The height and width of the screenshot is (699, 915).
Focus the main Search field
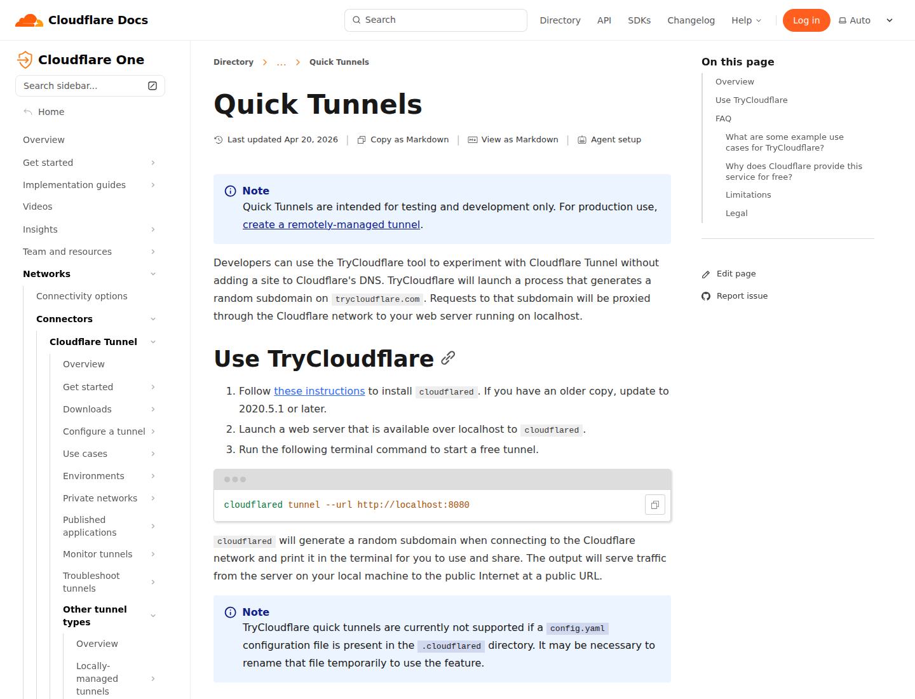click(x=436, y=20)
